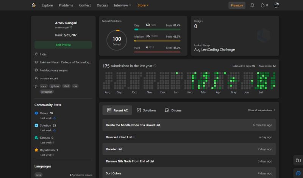
Task: Click the Aug LeetCoding Challenge locked badge
Action: coord(214,50)
